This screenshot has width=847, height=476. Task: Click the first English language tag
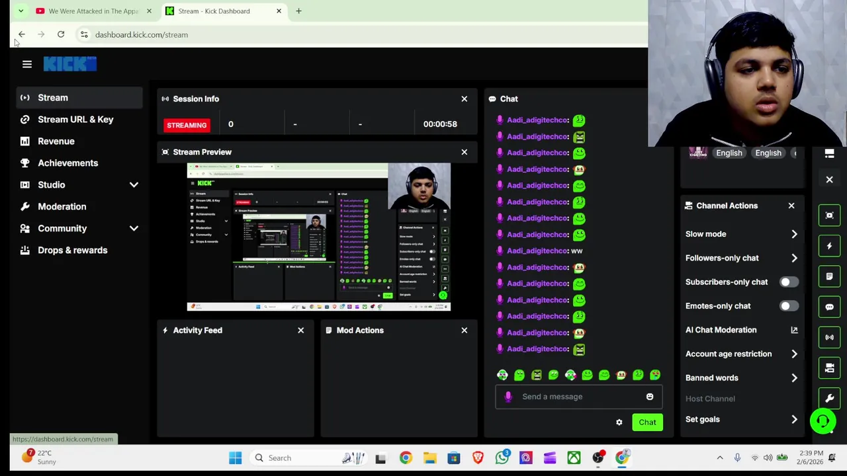729,153
